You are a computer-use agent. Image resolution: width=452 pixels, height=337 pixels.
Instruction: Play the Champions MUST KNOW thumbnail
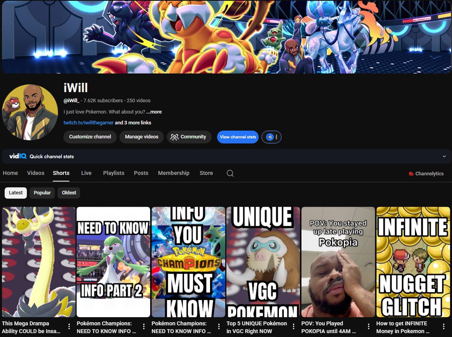(188, 262)
